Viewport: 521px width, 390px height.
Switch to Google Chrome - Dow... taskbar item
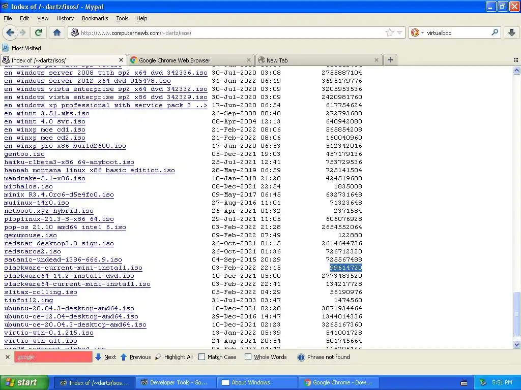[x=338, y=382]
